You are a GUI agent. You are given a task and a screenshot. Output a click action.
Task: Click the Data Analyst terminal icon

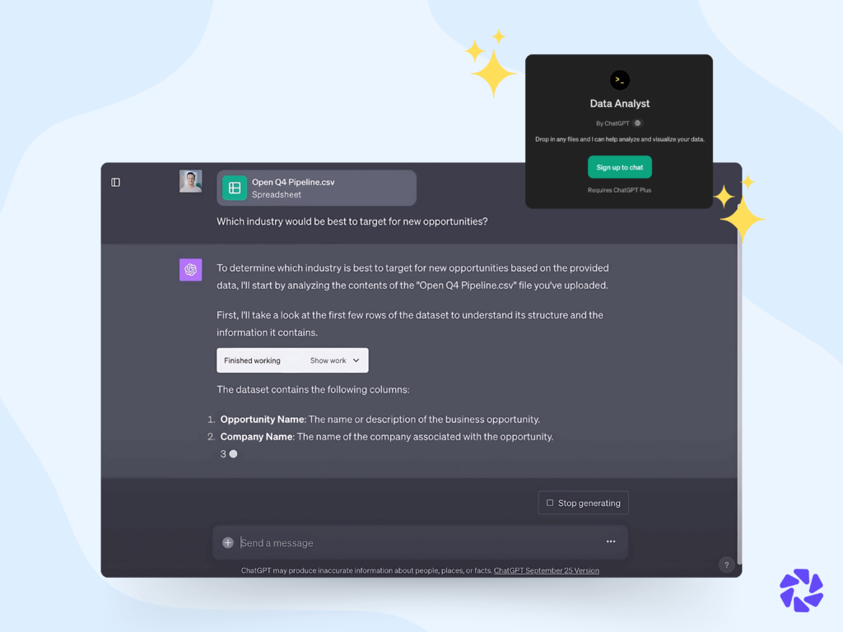click(x=619, y=80)
